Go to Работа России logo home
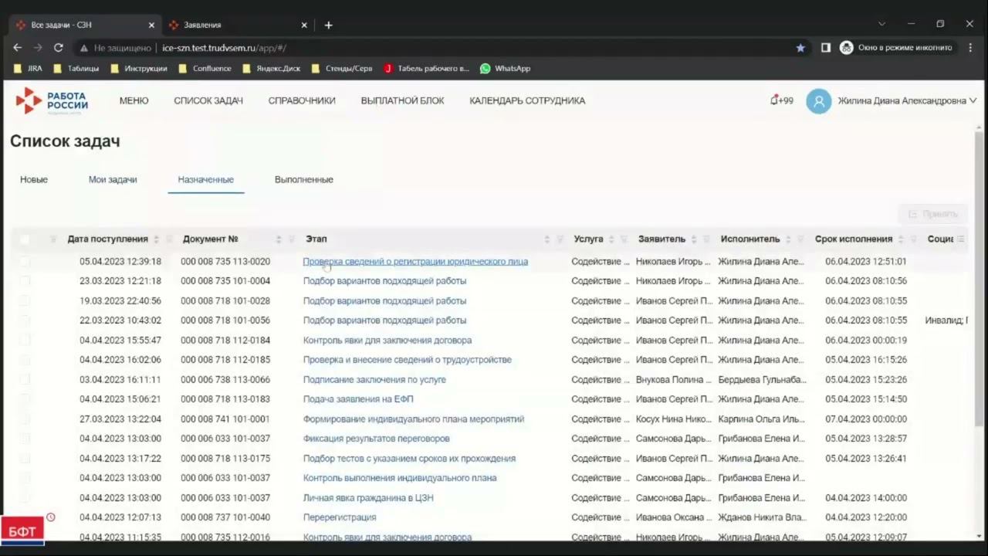The image size is (988, 556). point(52,100)
